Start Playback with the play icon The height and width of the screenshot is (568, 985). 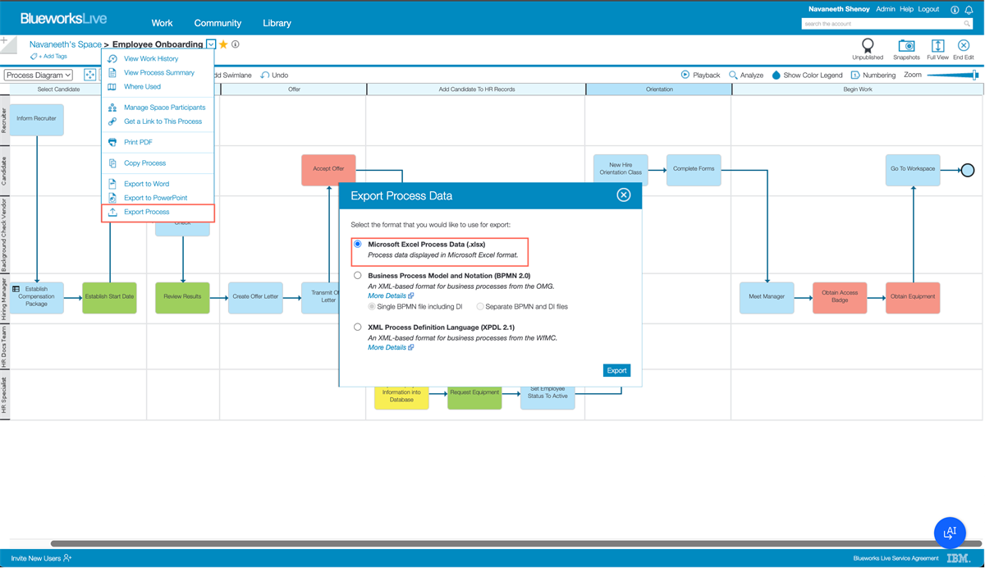[685, 75]
